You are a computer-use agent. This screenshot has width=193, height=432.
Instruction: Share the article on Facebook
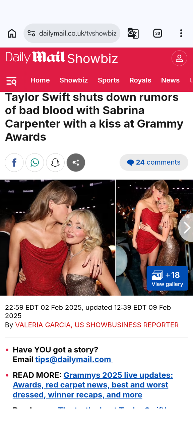click(14, 163)
